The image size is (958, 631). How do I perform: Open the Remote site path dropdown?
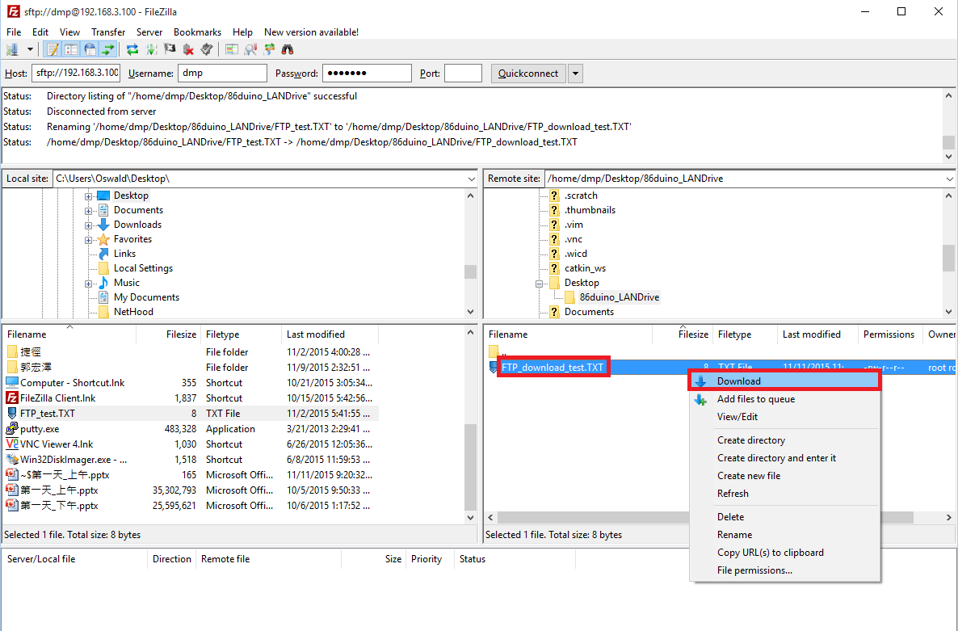coord(949,179)
